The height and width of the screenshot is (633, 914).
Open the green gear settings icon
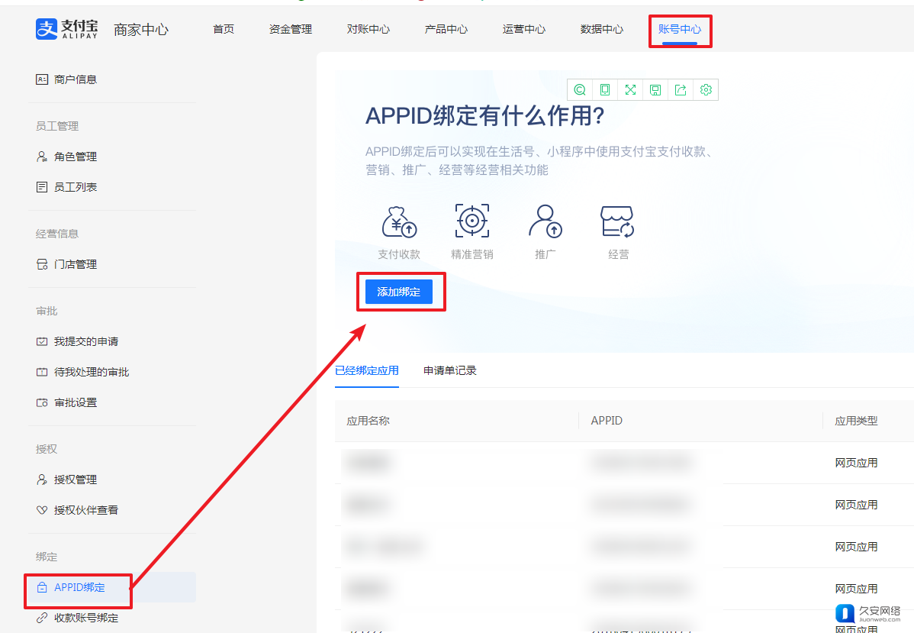point(706,90)
